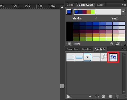Screen dimensions: 127x100
Task: Click the base color blue swatch
Action: coord(69,12)
